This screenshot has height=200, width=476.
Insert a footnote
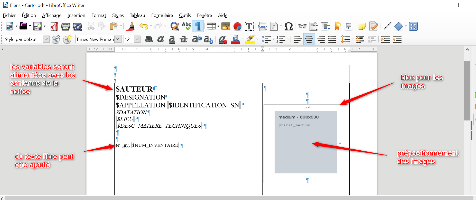pos(314,26)
